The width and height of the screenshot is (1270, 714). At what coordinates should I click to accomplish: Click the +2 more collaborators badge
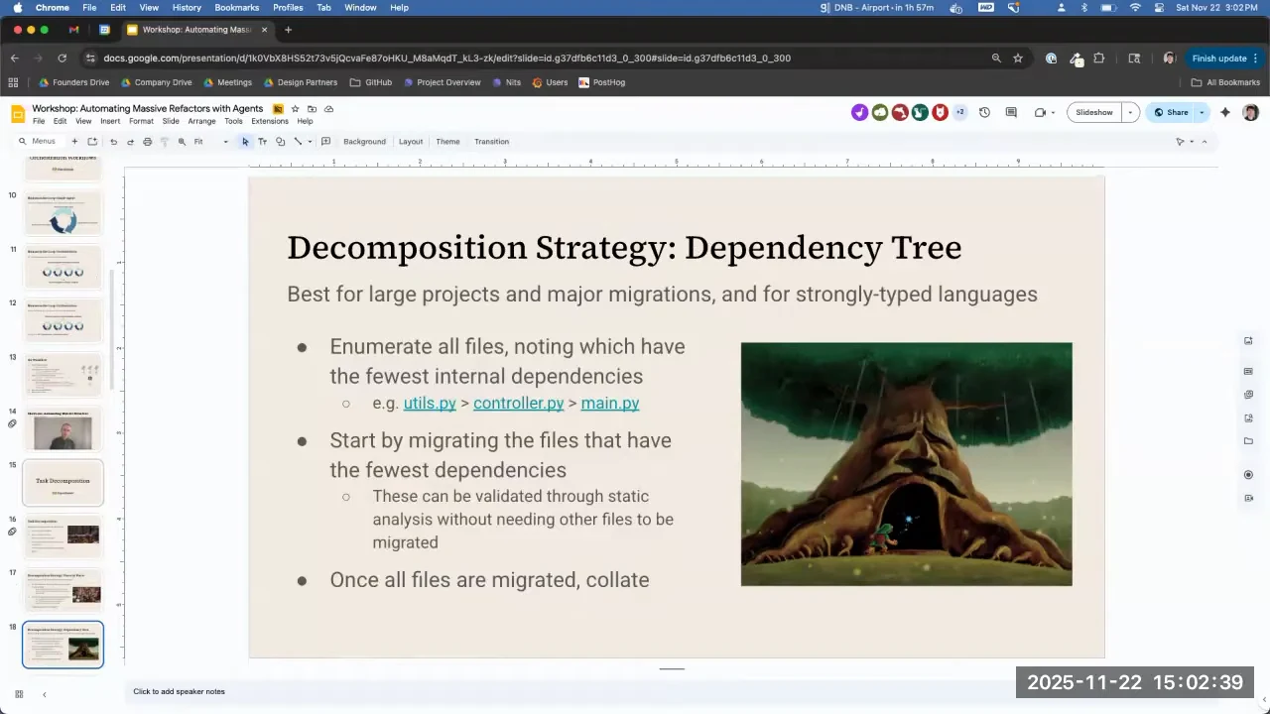click(x=959, y=112)
